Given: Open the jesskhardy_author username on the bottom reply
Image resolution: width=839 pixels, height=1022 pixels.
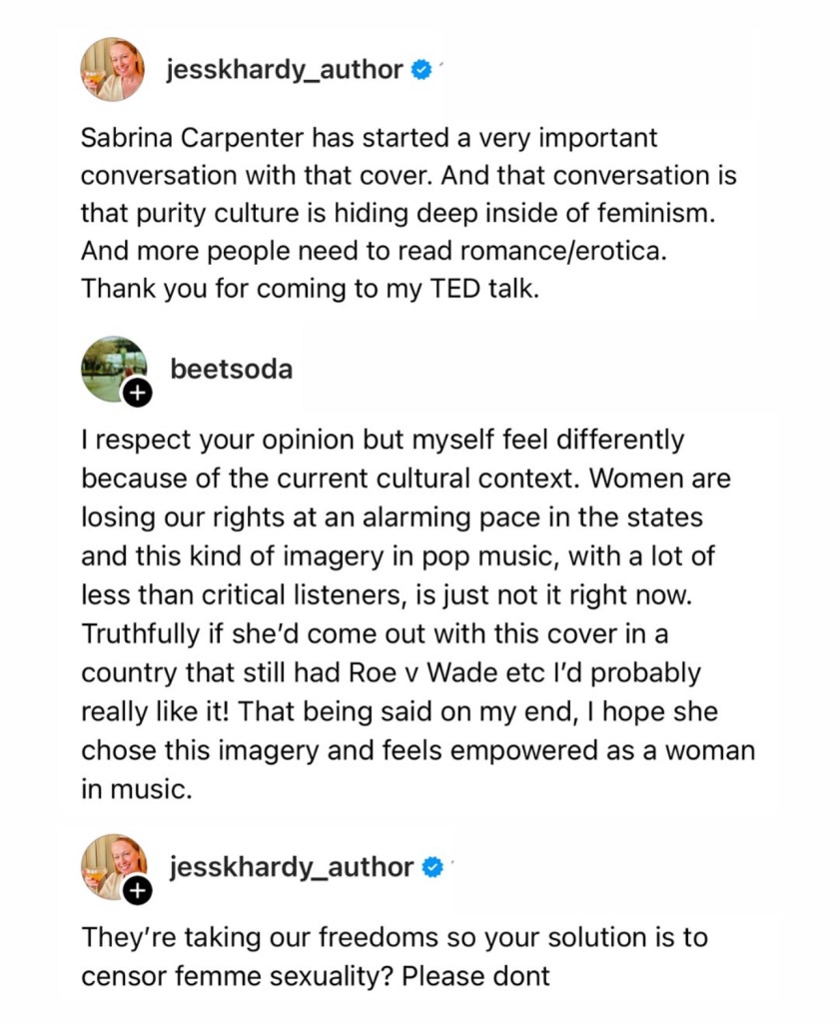Looking at the screenshot, I should click(292, 867).
